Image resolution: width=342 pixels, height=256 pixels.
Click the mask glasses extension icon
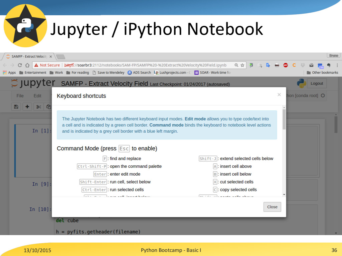277,65
